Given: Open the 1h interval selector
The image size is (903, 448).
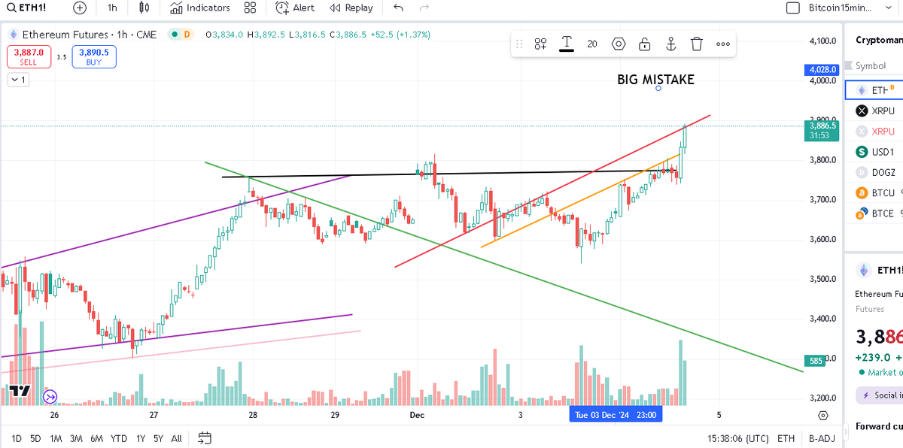Looking at the screenshot, I should coord(112,8).
